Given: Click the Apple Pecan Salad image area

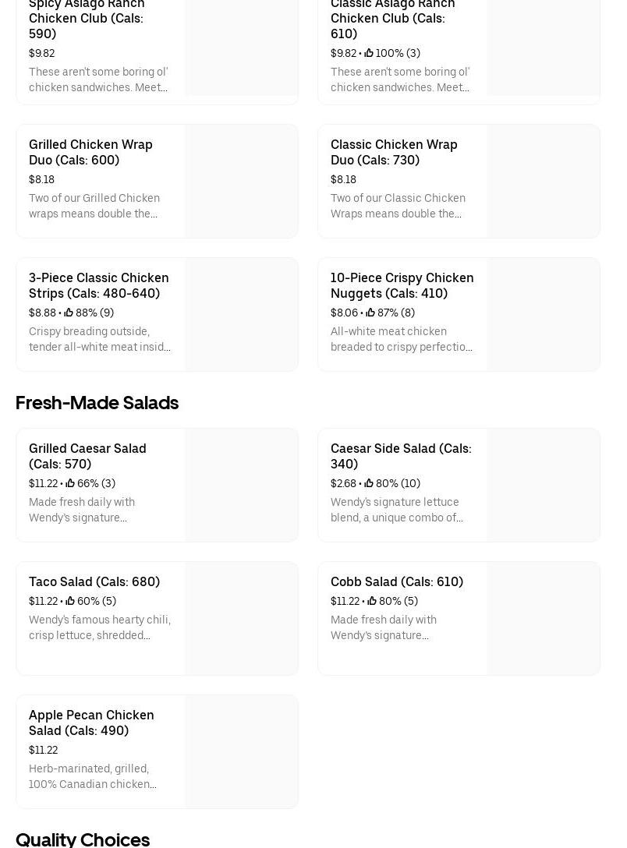Looking at the screenshot, I should pyautogui.click(x=242, y=752).
